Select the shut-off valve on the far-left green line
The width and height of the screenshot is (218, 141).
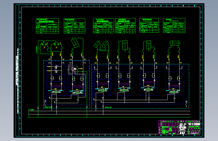coord(38,108)
